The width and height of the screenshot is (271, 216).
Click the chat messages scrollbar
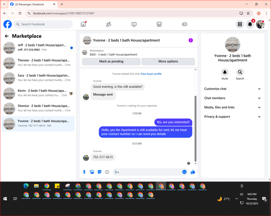[x=195, y=129]
